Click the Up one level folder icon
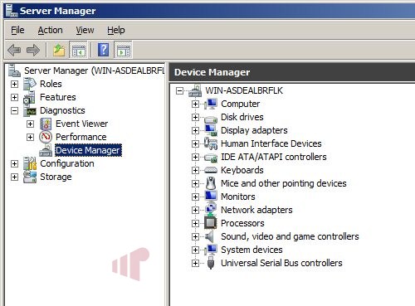This screenshot has width=415, height=306. (59, 50)
